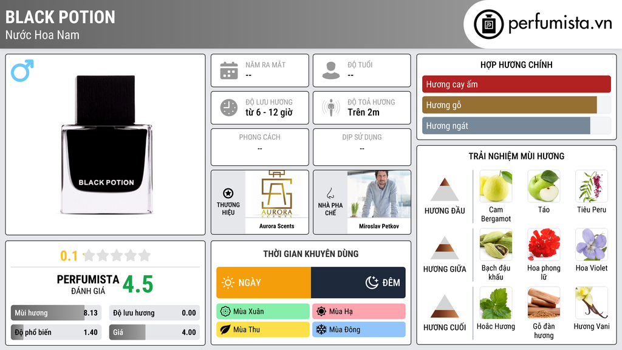622x350 pixels.
Task: Click the Hợp Hương Chính heading
Action: (516, 64)
